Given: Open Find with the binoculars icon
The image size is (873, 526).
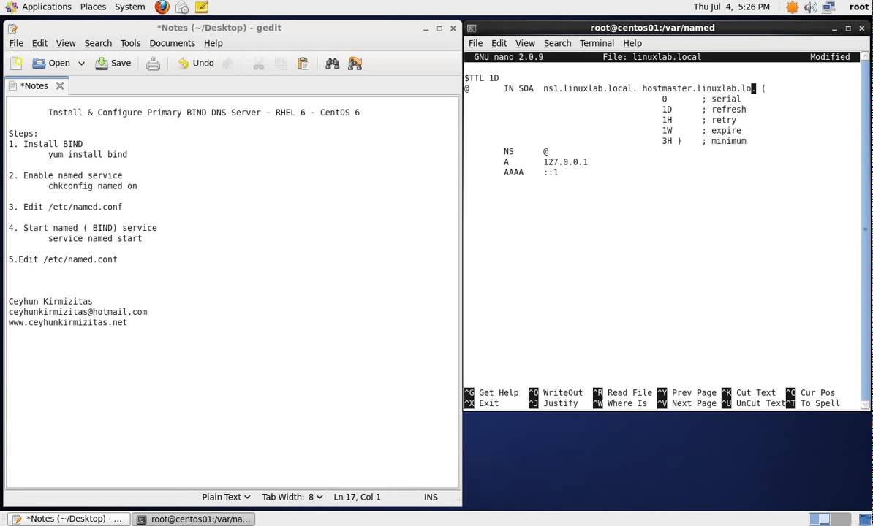Looking at the screenshot, I should 333,64.
